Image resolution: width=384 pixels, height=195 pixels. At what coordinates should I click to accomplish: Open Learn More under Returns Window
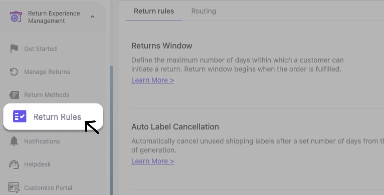click(153, 80)
